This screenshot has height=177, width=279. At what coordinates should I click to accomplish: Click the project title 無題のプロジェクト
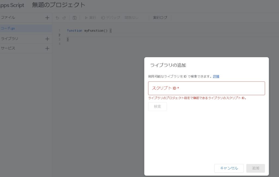(59, 5)
